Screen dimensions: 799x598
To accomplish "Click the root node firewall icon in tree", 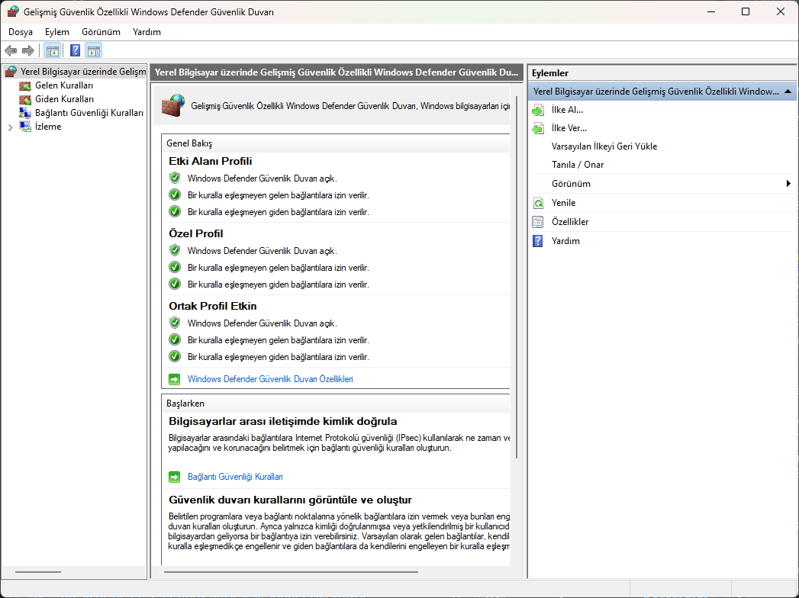I will tap(11, 72).
